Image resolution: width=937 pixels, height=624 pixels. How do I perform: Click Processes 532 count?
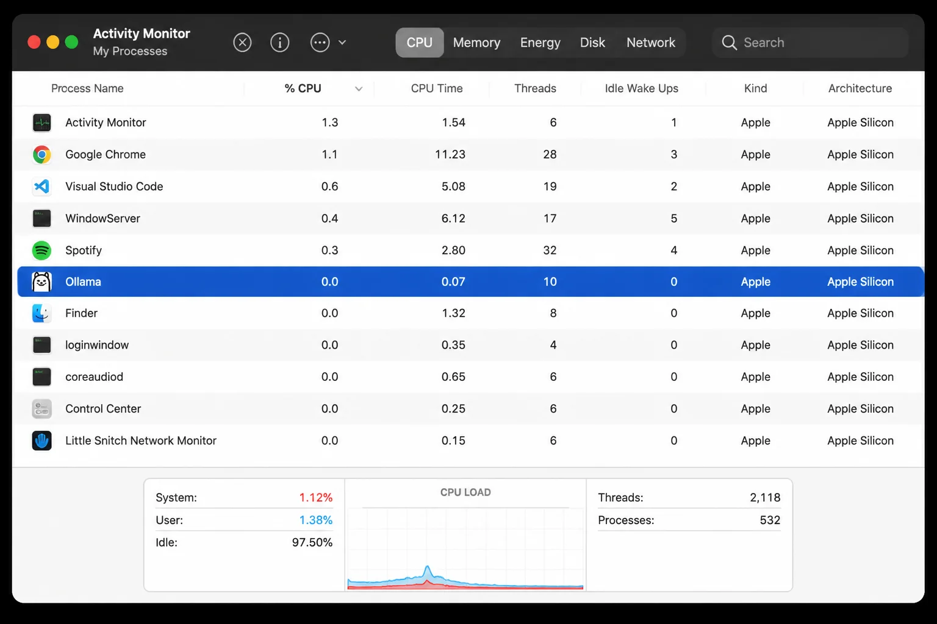click(x=770, y=520)
